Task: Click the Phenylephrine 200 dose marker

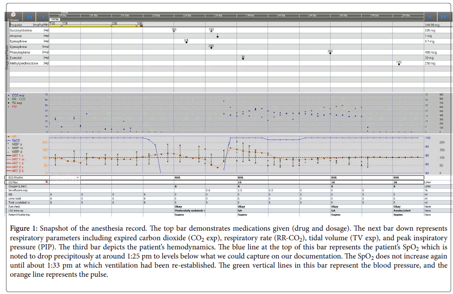Action: [x=330, y=53]
